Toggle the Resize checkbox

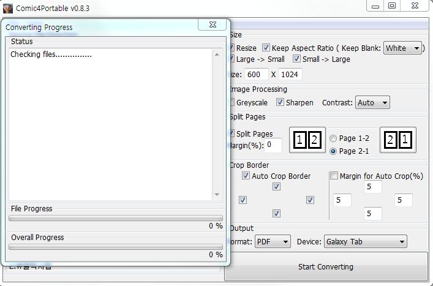(233, 48)
